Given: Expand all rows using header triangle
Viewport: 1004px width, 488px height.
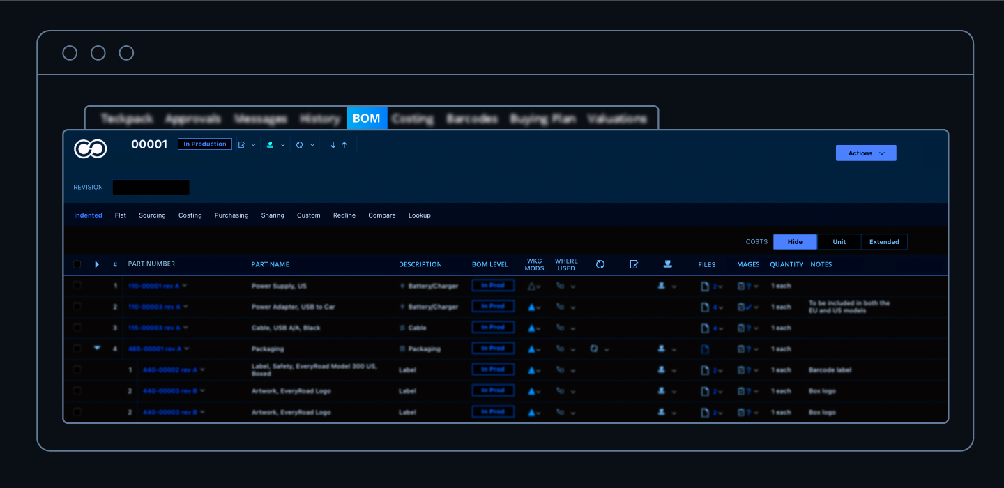Looking at the screenshot, I should point(97,264).
